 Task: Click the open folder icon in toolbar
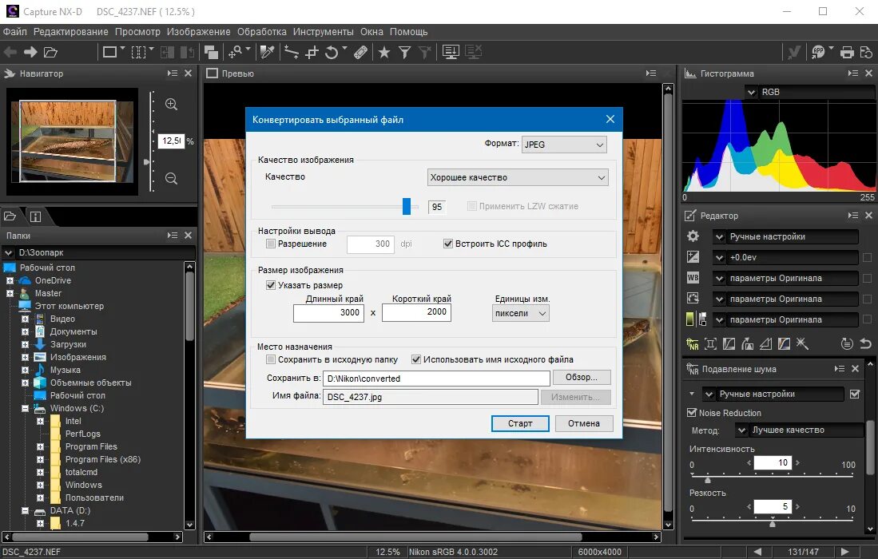[x=50, y=53]
